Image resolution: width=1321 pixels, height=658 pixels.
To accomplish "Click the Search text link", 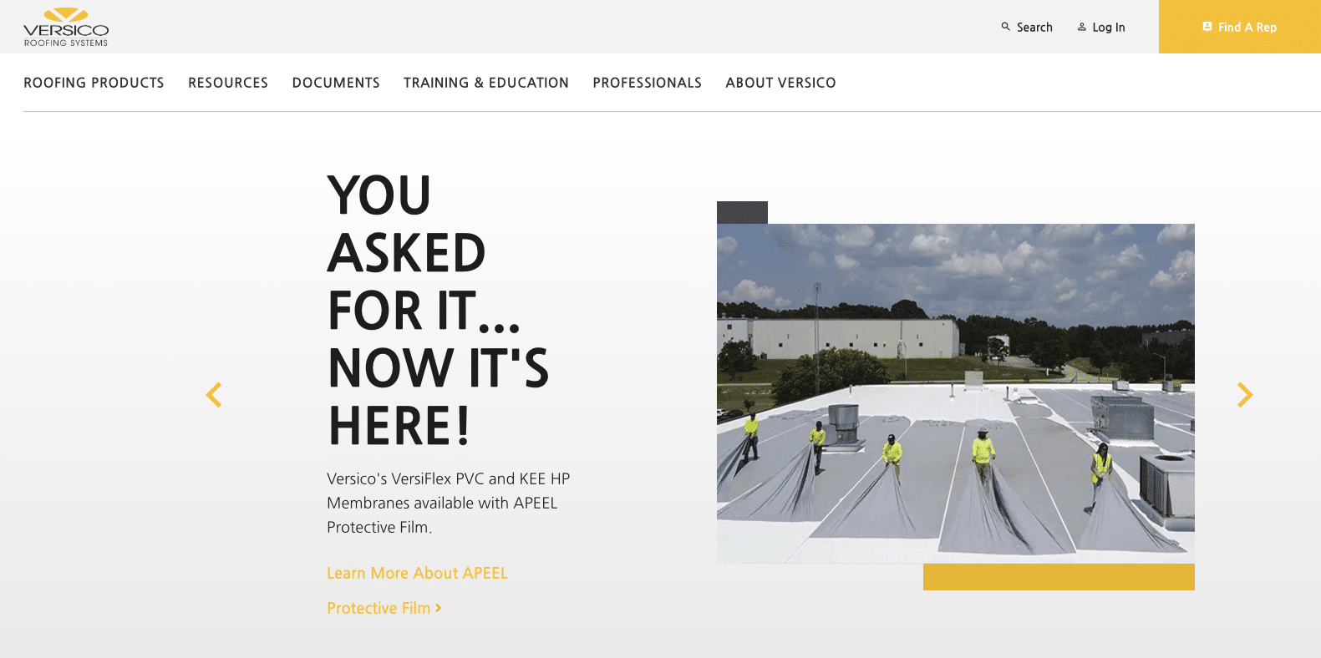I will (1034, 28).
